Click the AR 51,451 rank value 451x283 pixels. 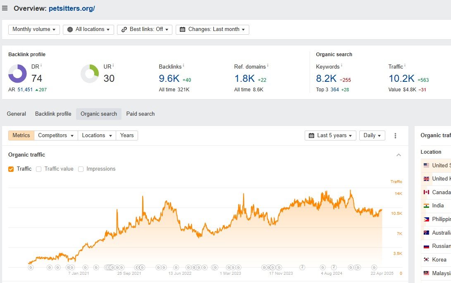pyautogui.click(x=25, y=90)
